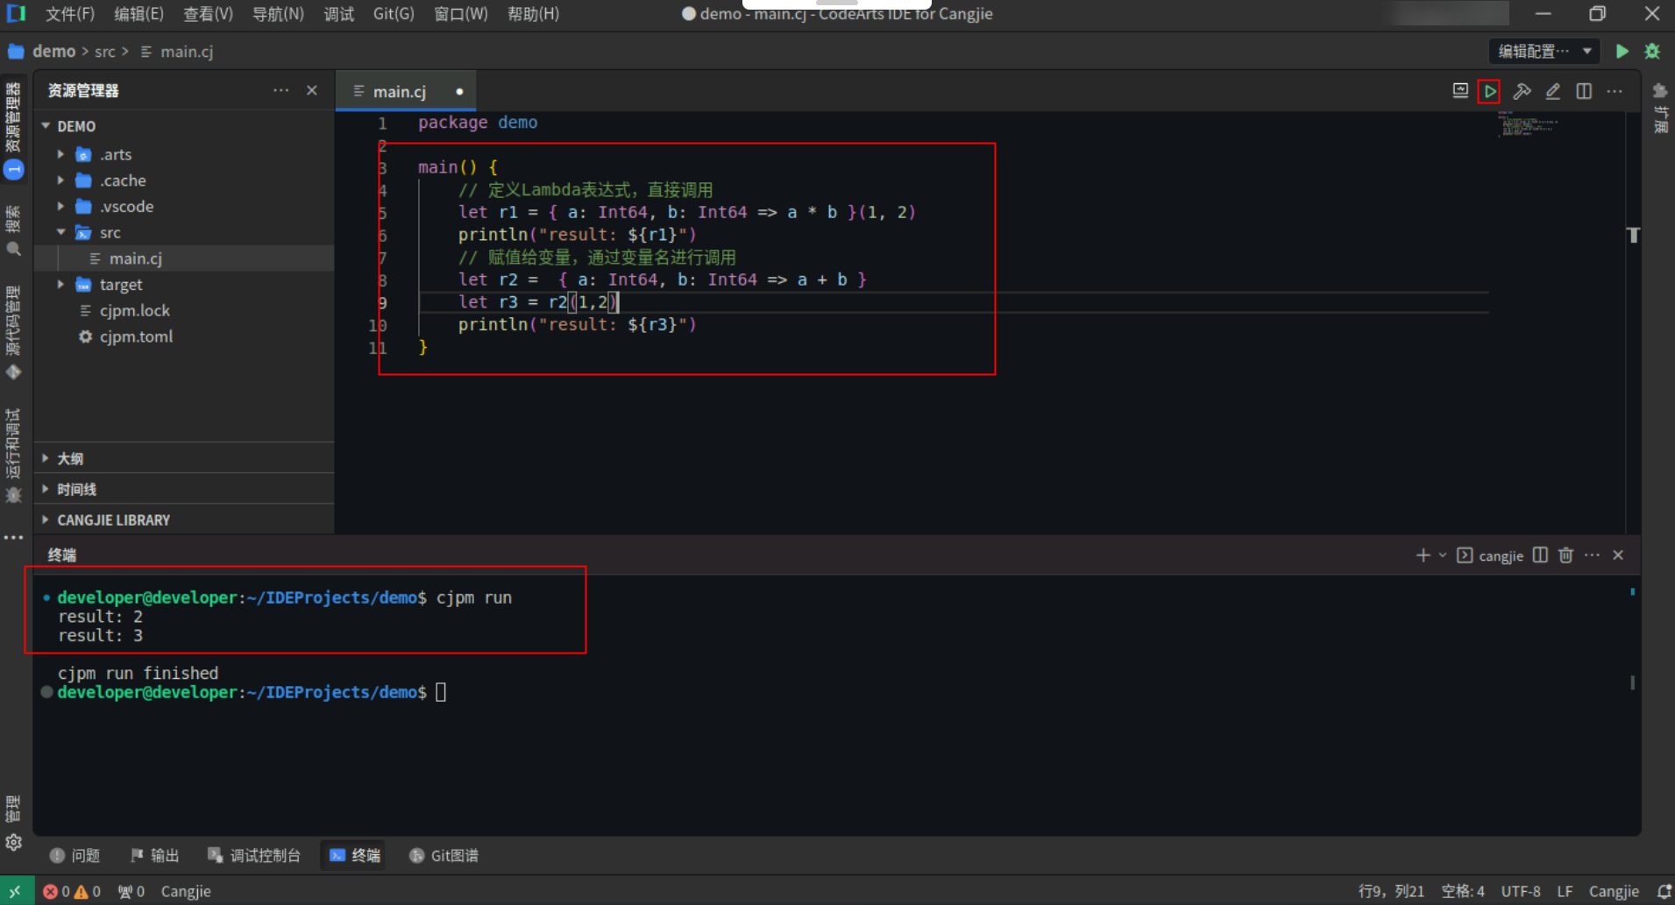
Task: Run the file with the green play icon in the editor toolbar
Action: click(1489, 91)
